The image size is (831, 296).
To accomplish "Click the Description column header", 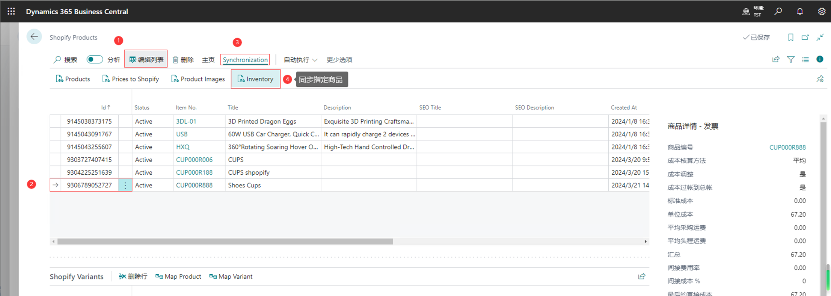I will point(337,107).
